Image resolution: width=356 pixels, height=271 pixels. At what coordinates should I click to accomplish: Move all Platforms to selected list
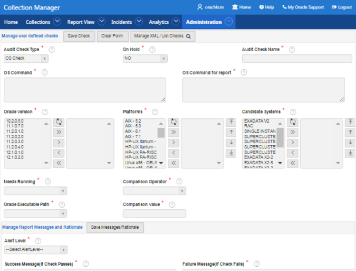point(174,132)
